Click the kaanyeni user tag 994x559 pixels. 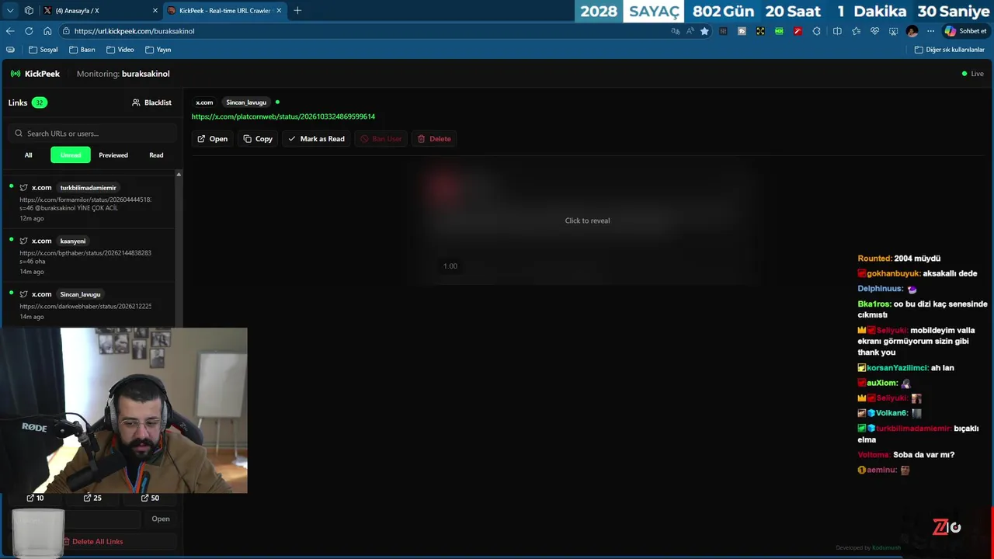(73, 241)
